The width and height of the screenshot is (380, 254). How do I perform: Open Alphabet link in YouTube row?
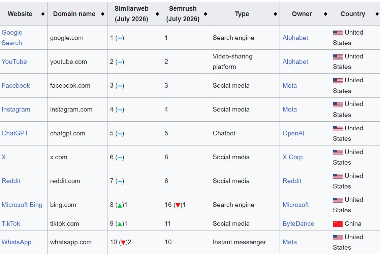[295, 61]
